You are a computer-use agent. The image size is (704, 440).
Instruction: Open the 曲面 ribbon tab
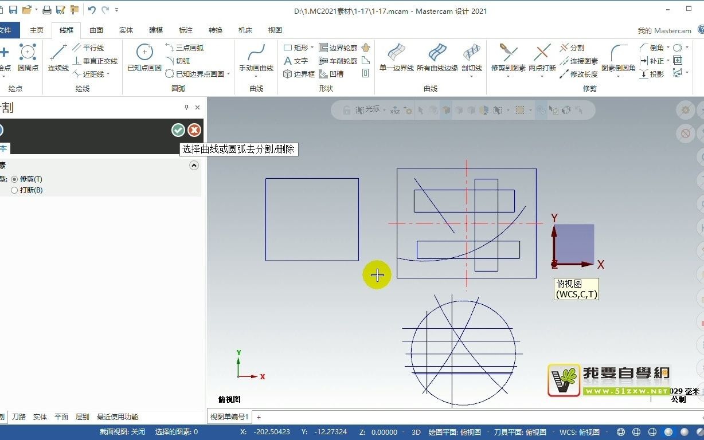click(96, 30)
